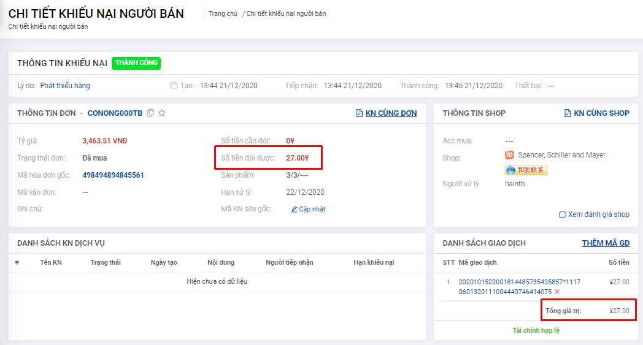Screen dimensions: 643x345
Task: Remove the transaction with the red X
Action: coord(557,292)
